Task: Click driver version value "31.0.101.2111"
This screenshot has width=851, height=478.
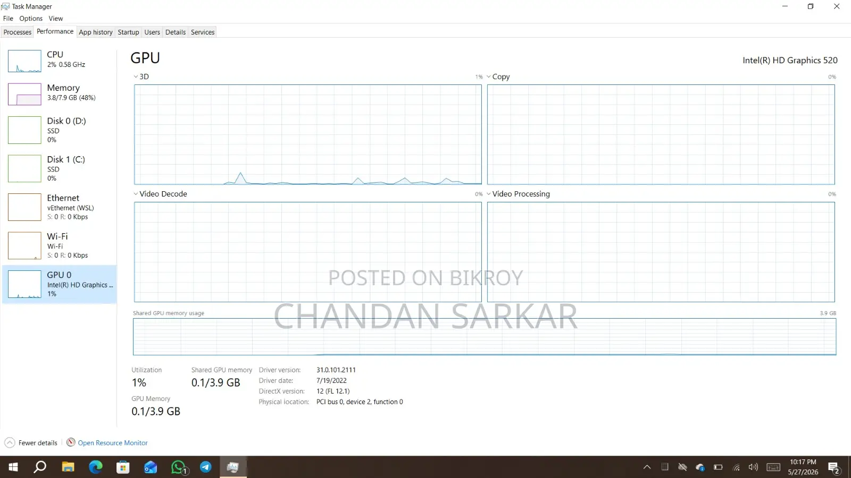Action: point(336,370)
